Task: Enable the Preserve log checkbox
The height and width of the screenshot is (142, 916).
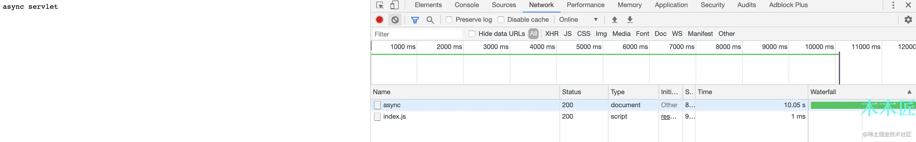Action: [x=449, y=20]
